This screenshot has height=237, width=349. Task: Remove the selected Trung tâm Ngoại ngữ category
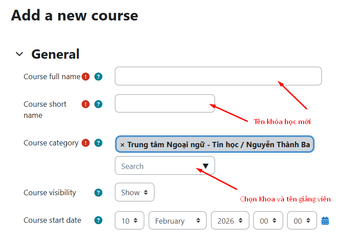click(x=122, y=145)
